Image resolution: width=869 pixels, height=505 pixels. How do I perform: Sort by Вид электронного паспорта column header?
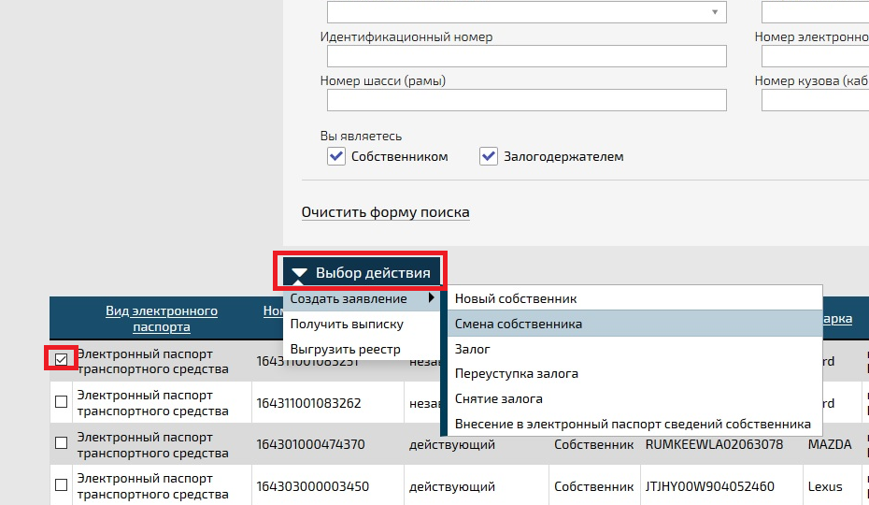pyautogui.click(x=162, y=319)
